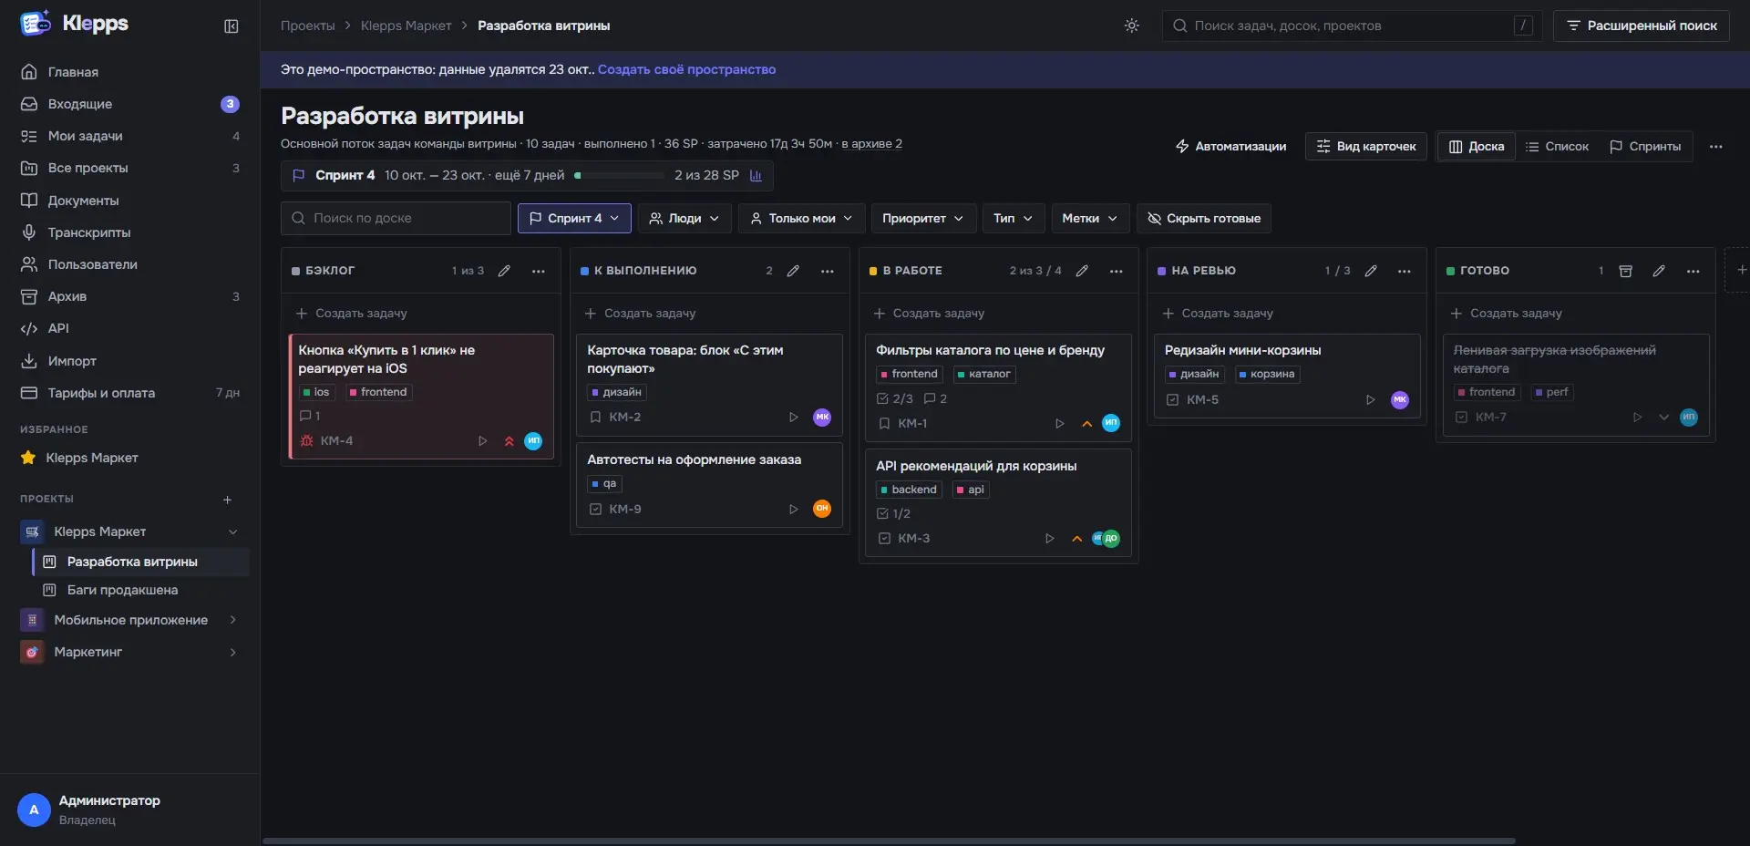Expand Мобильное приложение project
Viewport: 1750px width, 846px height.
coord(232,620)
